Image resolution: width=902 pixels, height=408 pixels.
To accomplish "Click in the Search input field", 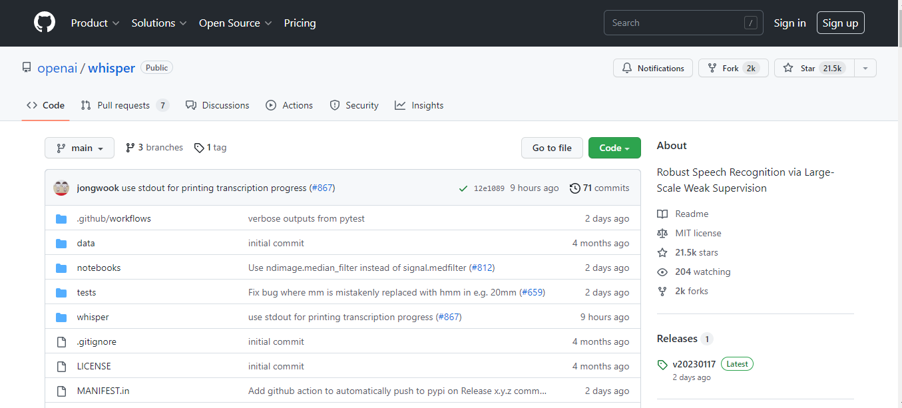I will pyautogui.click(x=684, y=23).
